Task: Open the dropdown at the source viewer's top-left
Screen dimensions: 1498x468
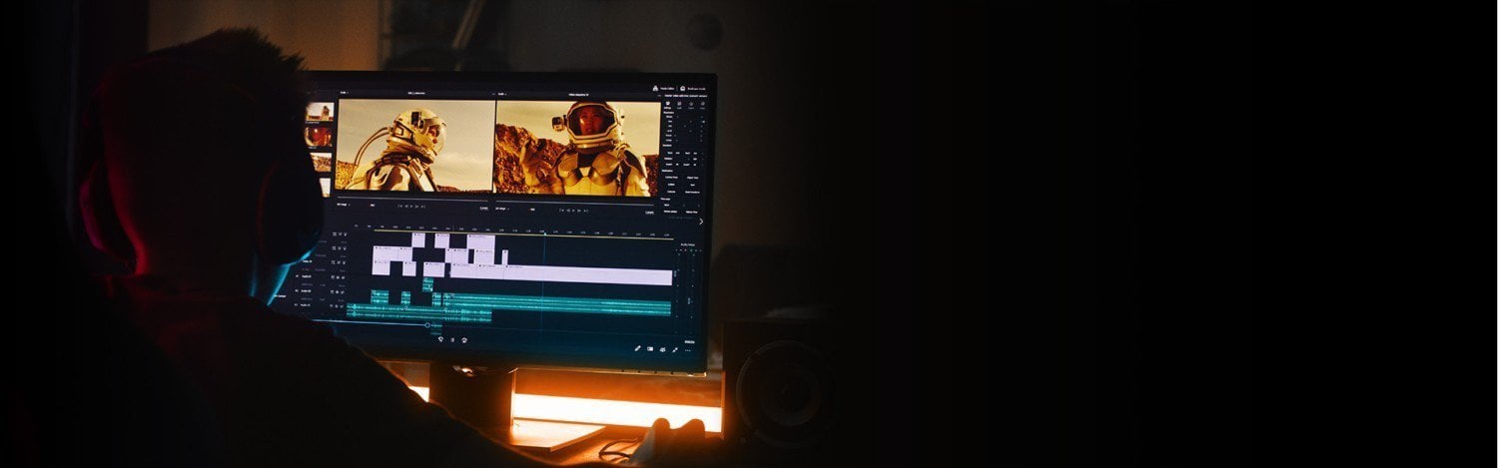Action: tap(343, 93)
